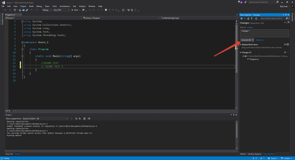
Task: Click the Save All toolbar icon
Action: pos(27,10)
